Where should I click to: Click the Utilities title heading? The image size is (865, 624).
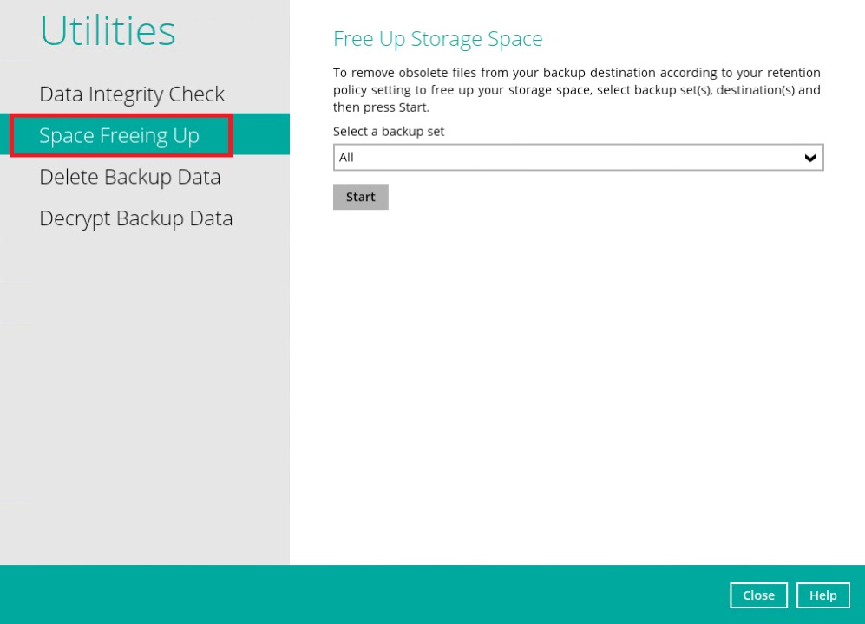[108, 31]
